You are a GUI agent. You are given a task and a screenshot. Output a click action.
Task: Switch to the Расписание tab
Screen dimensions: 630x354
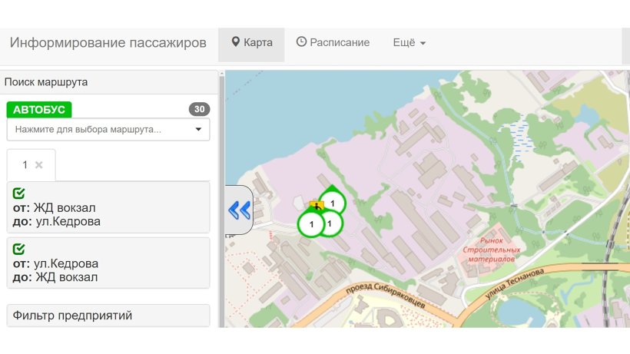(x=333, y=42)
